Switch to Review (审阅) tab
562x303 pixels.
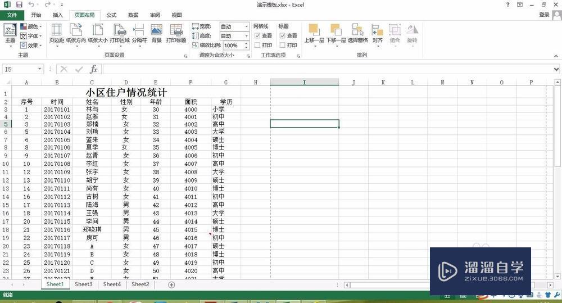[155, 15]
